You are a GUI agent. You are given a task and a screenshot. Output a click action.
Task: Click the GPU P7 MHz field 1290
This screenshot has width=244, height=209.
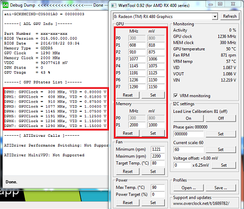tap(137, 87)
